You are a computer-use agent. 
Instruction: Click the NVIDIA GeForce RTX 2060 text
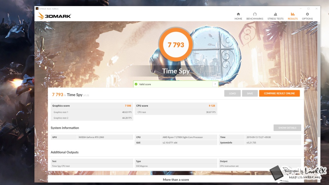91,137
